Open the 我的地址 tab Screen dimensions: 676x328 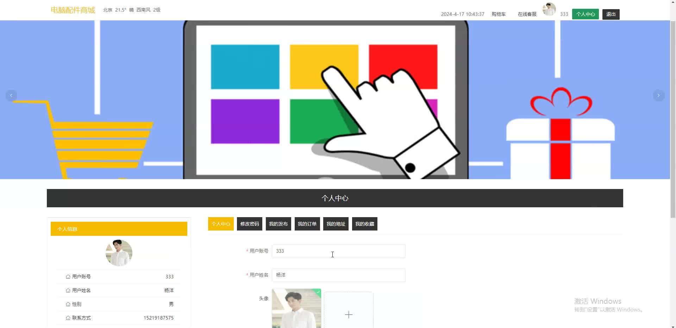click(x=336, y=224)
